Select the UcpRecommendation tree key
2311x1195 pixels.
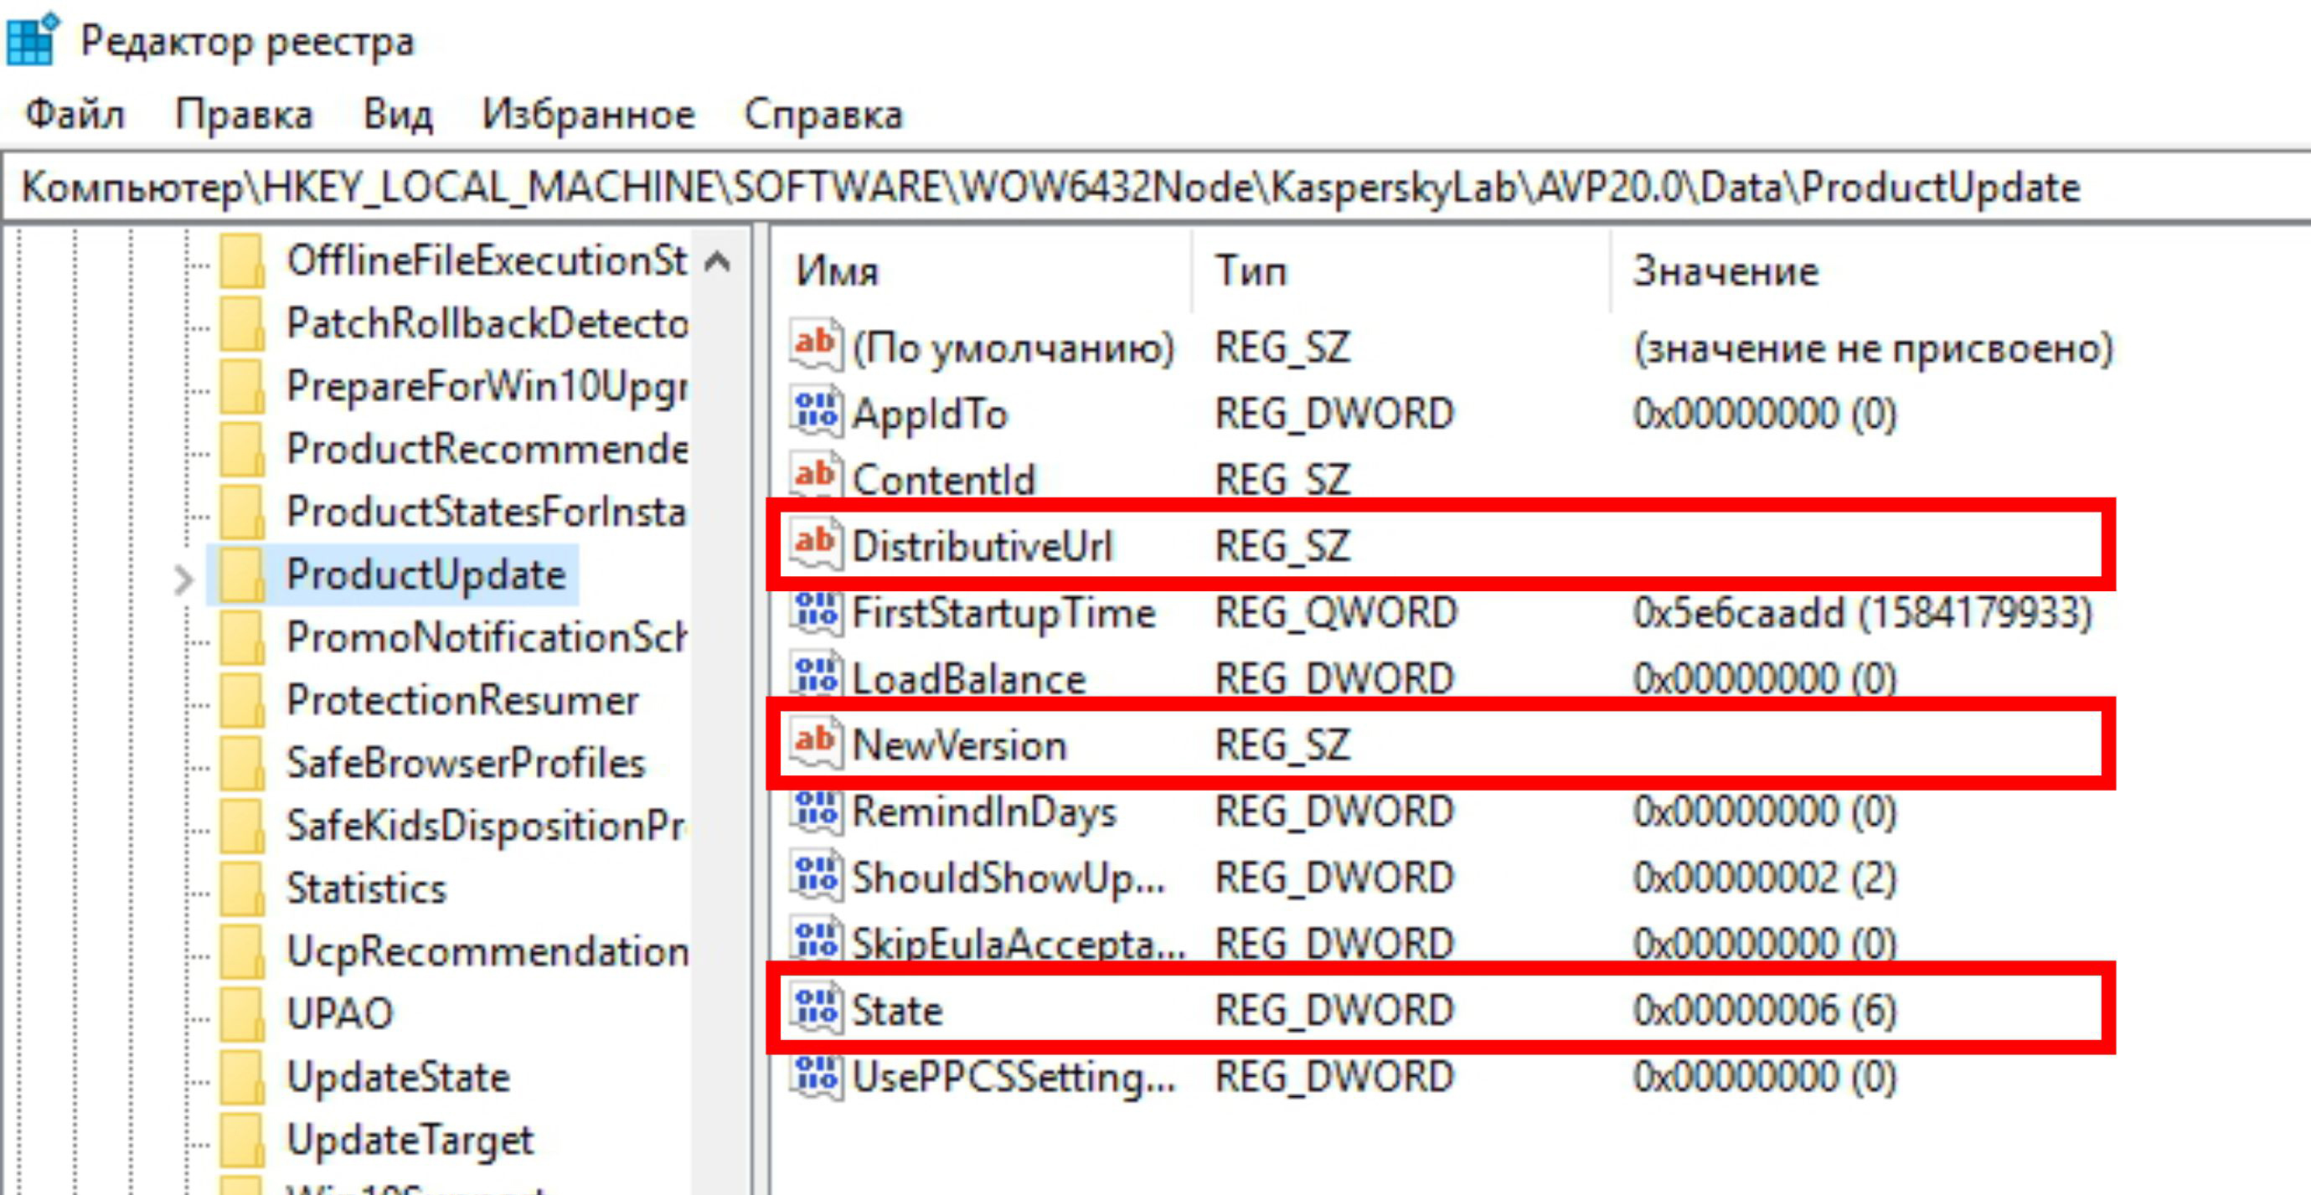point(487,952)
